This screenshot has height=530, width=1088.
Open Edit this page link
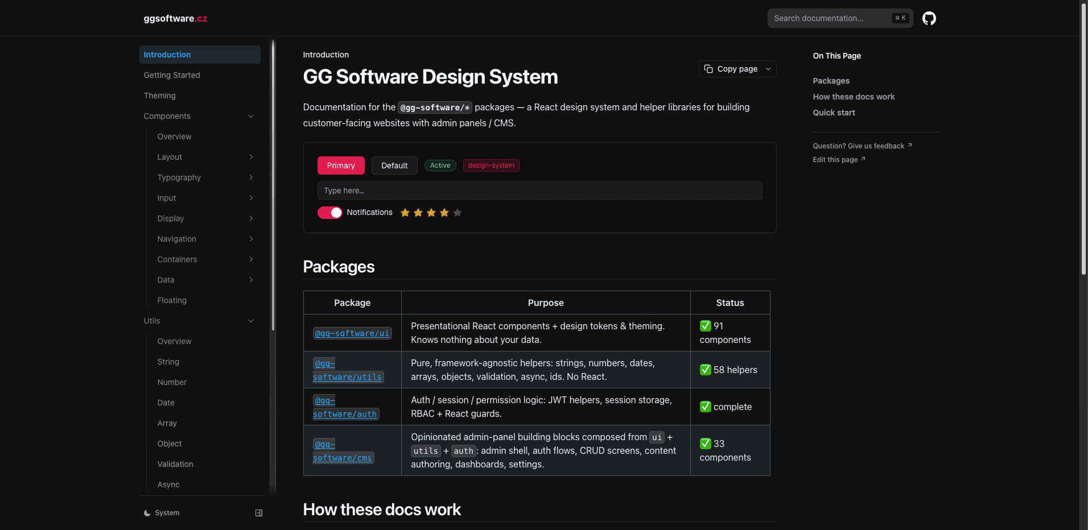coord(839,160)
